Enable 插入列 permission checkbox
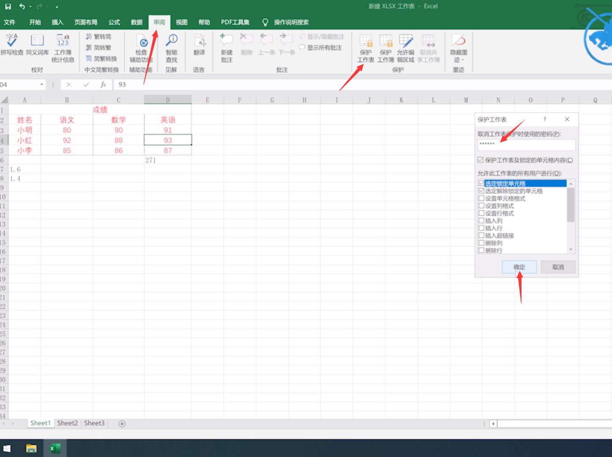The image size is (612, 457). tap(481, 220)
